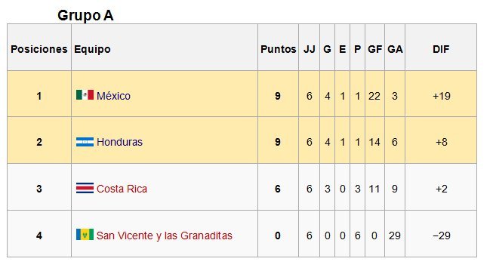Click the Mexico flag icon
493x274 pixels.
[85, 95]
